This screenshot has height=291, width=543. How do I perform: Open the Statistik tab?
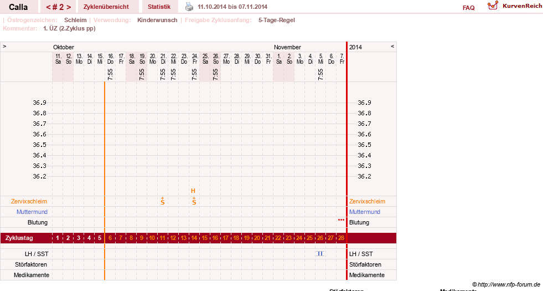click(159, 7)
